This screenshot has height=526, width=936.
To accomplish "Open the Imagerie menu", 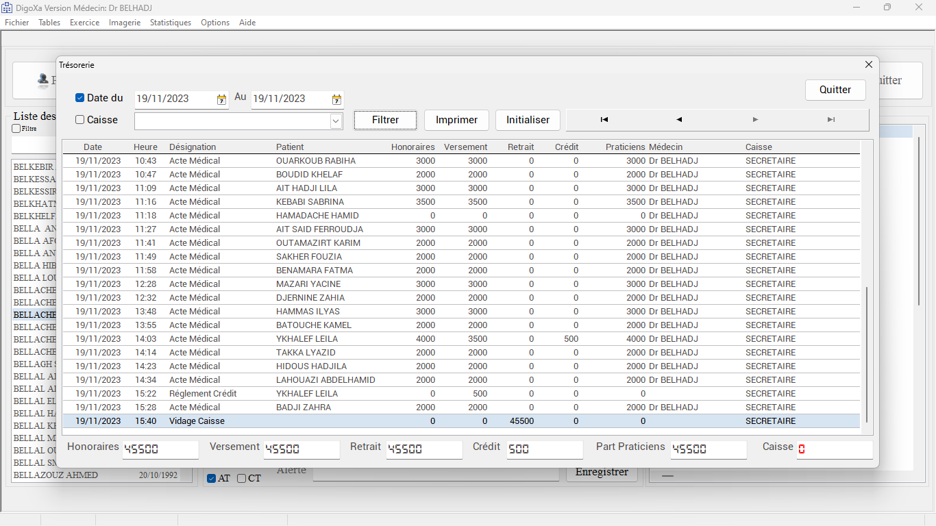I will 125,23.
